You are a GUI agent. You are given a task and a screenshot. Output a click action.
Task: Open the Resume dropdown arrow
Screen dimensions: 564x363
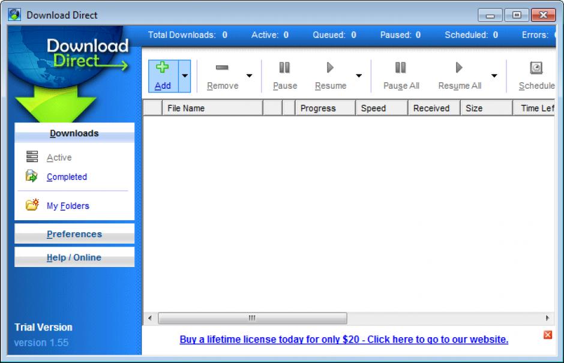point(359,76)
